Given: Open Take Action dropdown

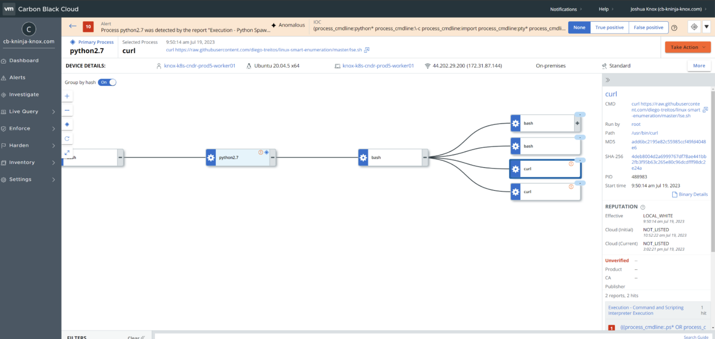Looking at the screenshot, I should 688,47.
